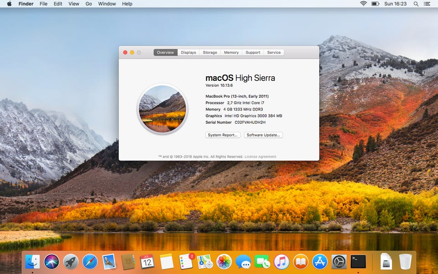Open Siri from the dock
Screen dimensions: 438x274
pos(52,262)
